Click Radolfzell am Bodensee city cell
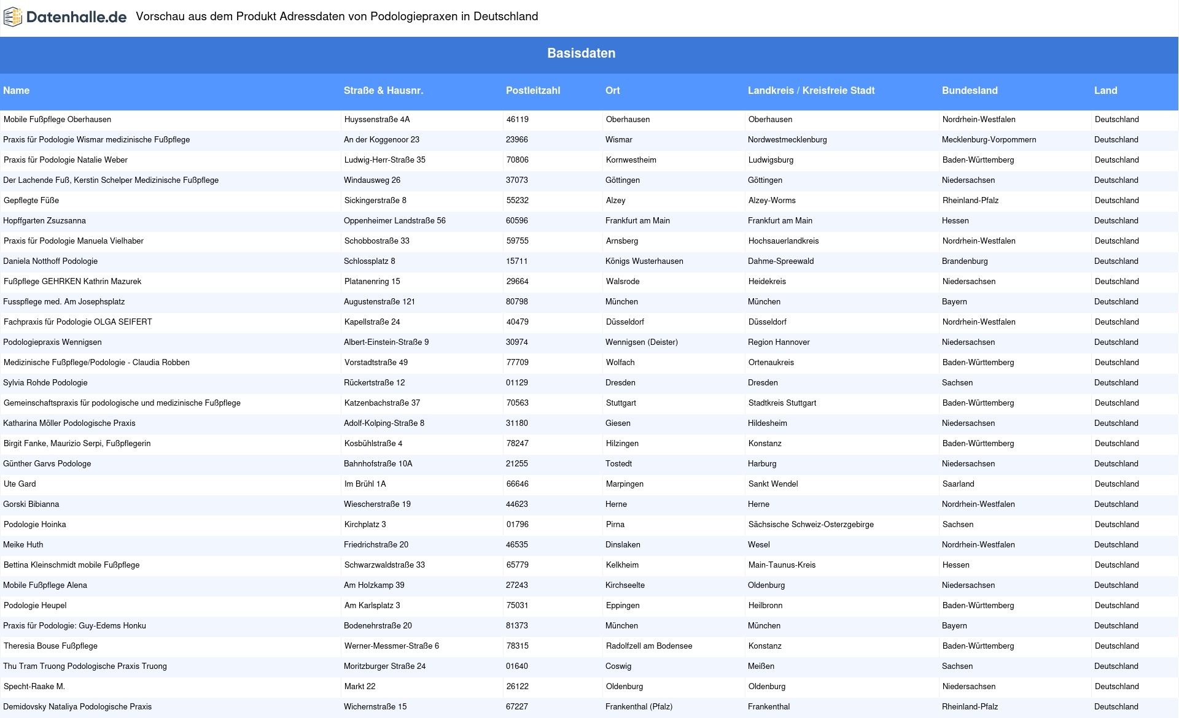This screenshot has height=718, width=1179. point(649,646)
